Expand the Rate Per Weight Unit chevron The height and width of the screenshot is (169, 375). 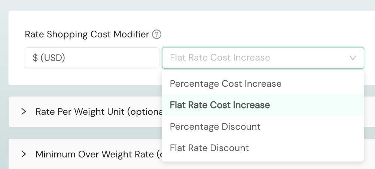[x=24, y=111]
